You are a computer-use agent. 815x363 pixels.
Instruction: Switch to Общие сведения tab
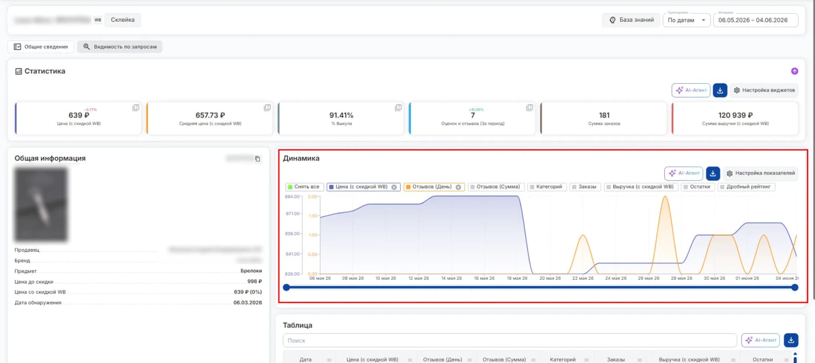pos(41,47)
